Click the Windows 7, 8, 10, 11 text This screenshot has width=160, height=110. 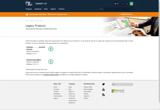click(33, 64)
